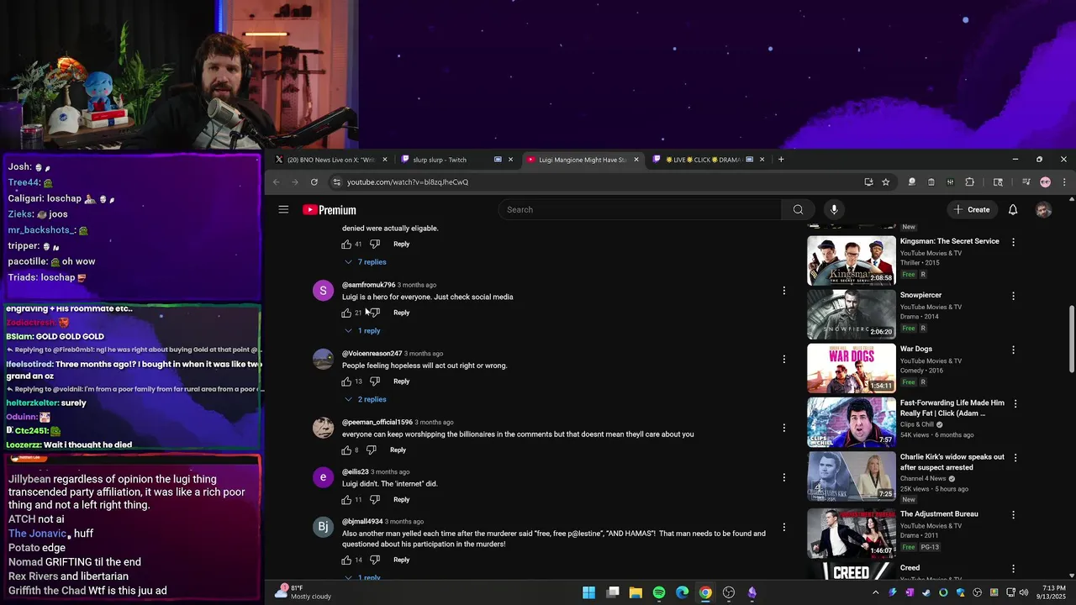View site information in address bar
Screen dimensions: 1076x605
click(337, 181)
